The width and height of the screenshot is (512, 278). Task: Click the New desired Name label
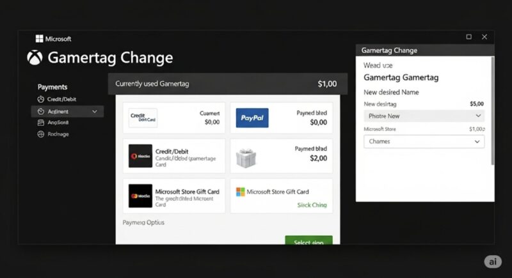pyautogui.click(x=391, y=92)
